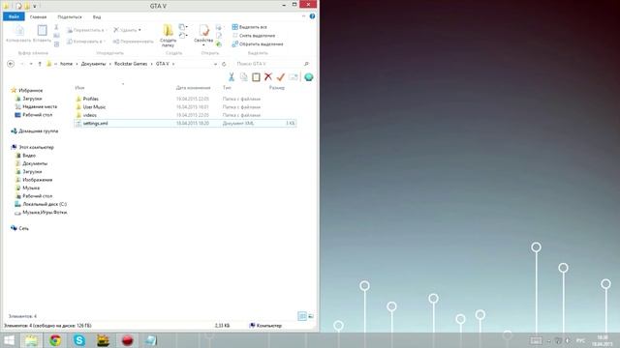Image resolution: width=620 pixels, height=348 pixels.
Task: Click the red circle recorder icon on the taskbar
Action: [127, 340]
